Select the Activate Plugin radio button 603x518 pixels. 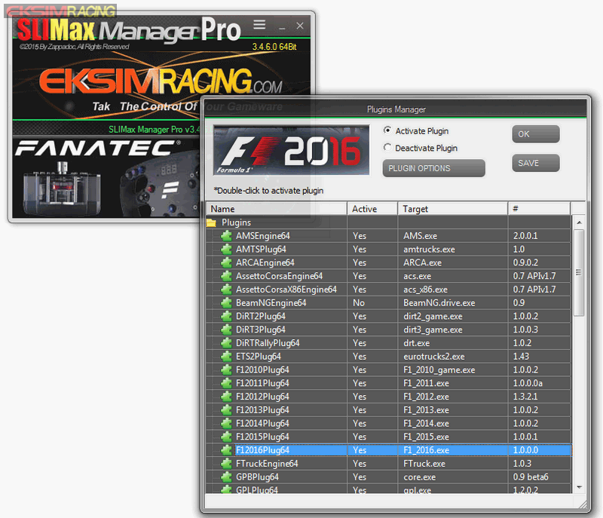tap(387, 130)
